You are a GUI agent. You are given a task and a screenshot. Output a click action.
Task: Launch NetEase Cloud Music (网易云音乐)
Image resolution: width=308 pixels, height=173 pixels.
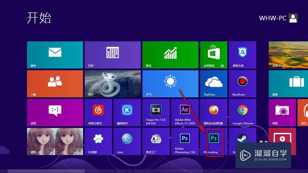(x=98, y=113)
